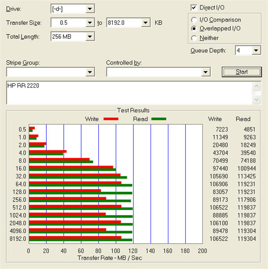This screenshot has width=268, height=269.
Task: Click the description text box with HP RR 2220
Action: pyautogui.click(x=130, y=93)
